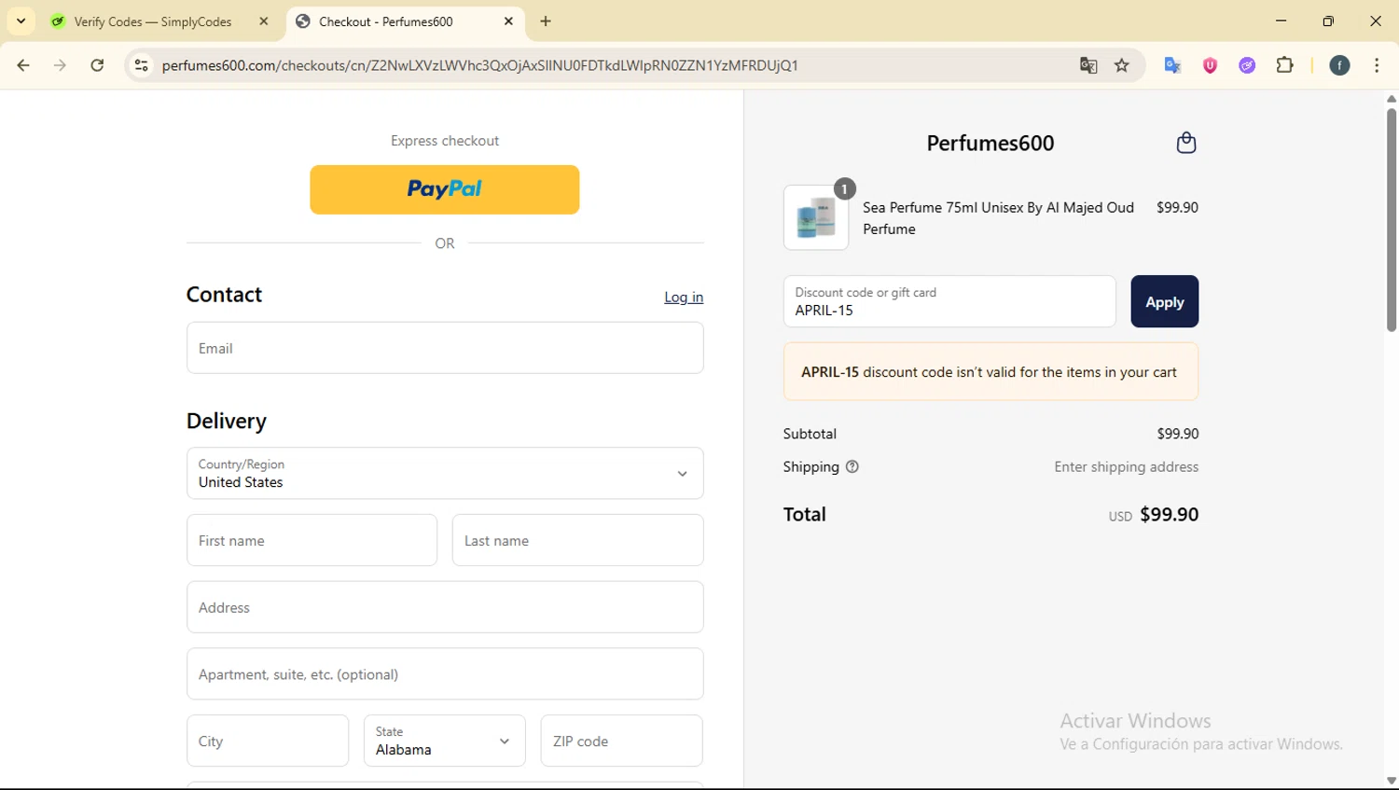Pay with the PayPal express button
The image size is (1399, 790).
pyautogui.click(x=444, y=189)
